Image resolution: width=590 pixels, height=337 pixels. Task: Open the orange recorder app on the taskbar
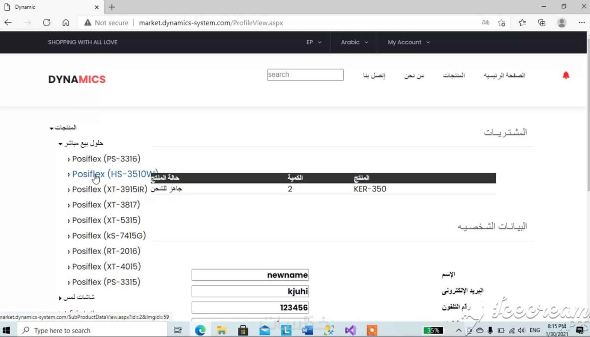(372, 330)
